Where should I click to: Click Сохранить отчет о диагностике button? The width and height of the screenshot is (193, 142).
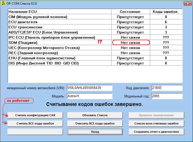156,132
